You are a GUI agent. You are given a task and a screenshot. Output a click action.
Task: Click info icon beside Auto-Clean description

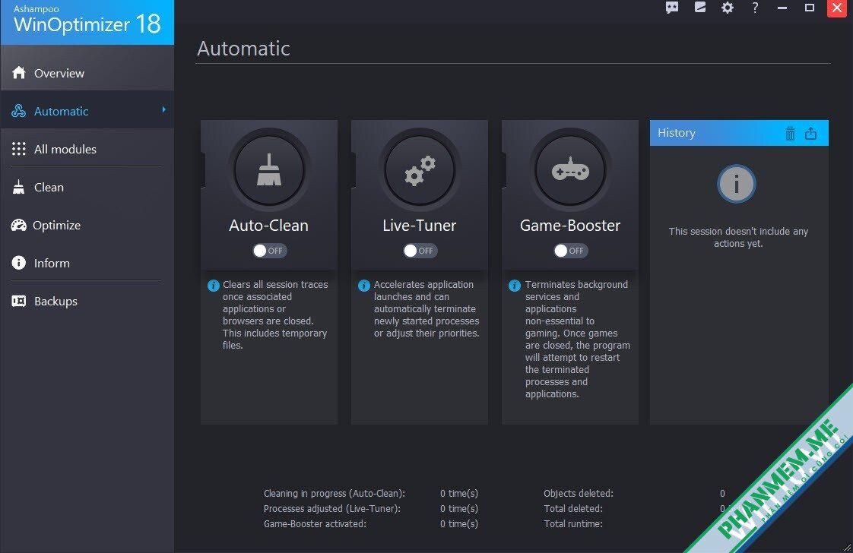point(213,286)
